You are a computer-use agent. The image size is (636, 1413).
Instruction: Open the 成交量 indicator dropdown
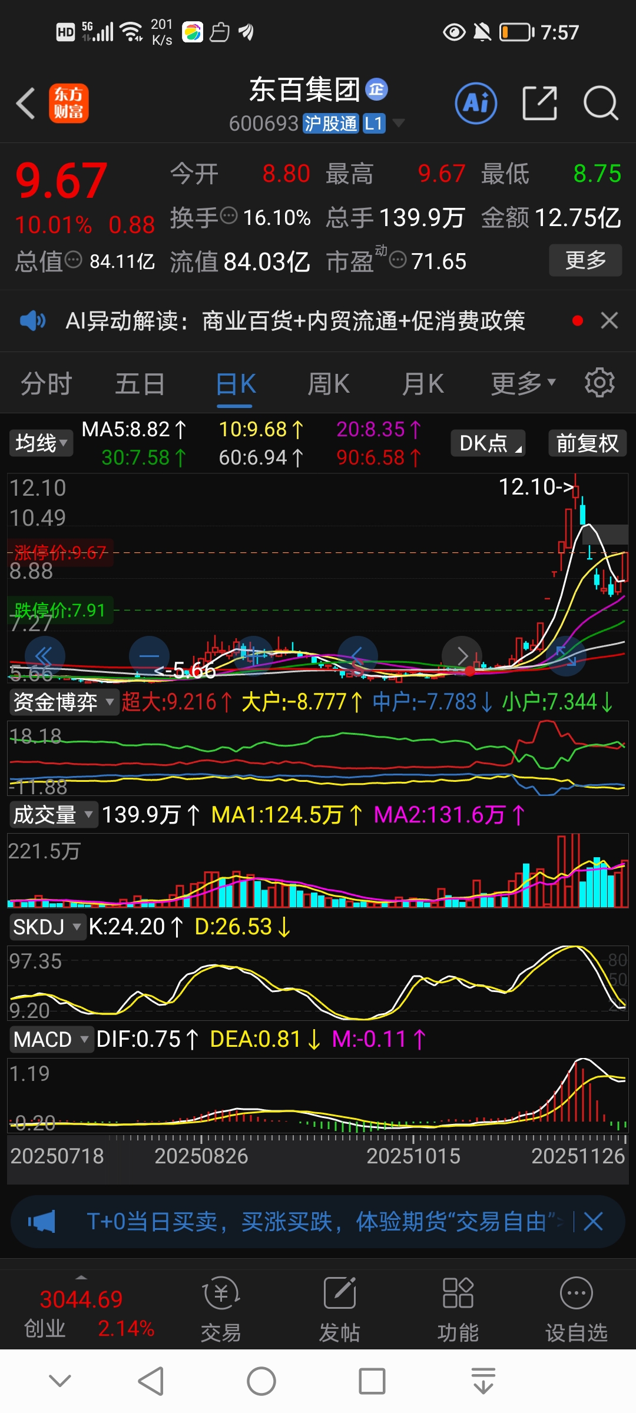[x=54, y=815]
